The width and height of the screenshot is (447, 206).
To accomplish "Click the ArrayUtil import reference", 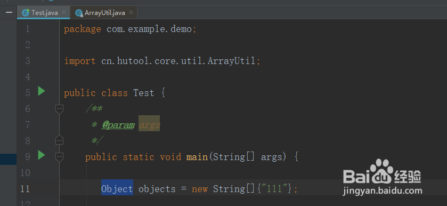I will [x=231, y=61].
